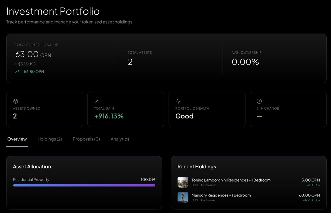Click the clock icon on 24H Change card

pyautogui.click(x=259, y=101)
